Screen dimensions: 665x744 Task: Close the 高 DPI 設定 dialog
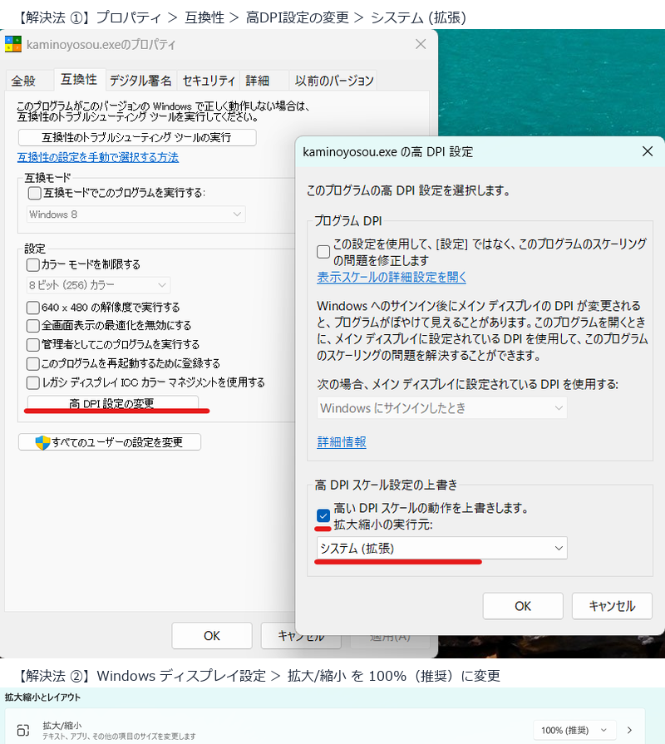pyautogui.click(x=648, y=151)
